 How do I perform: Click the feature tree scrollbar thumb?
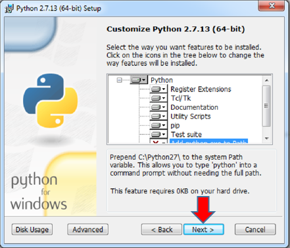(x=266, y=106)
